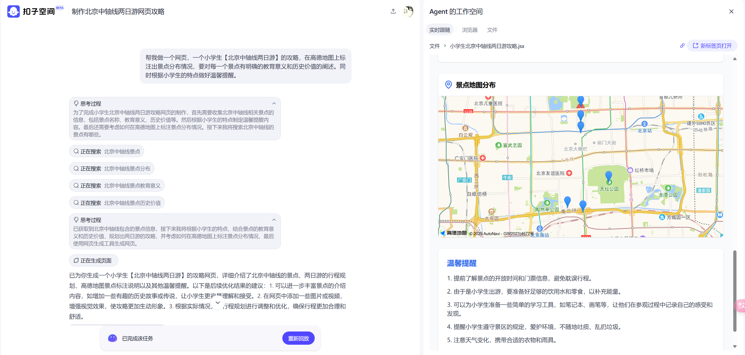Switch to the 实时跟随 tab
The width and height of the screenshot is (745, 355).
(440, 30)
